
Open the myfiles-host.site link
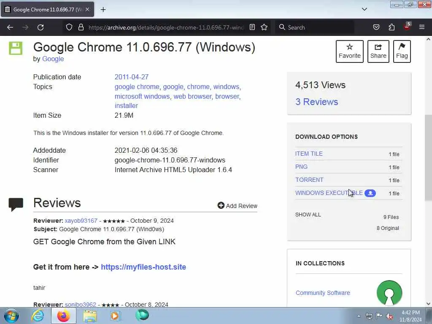pyautogui.click(x=143, y=267)
